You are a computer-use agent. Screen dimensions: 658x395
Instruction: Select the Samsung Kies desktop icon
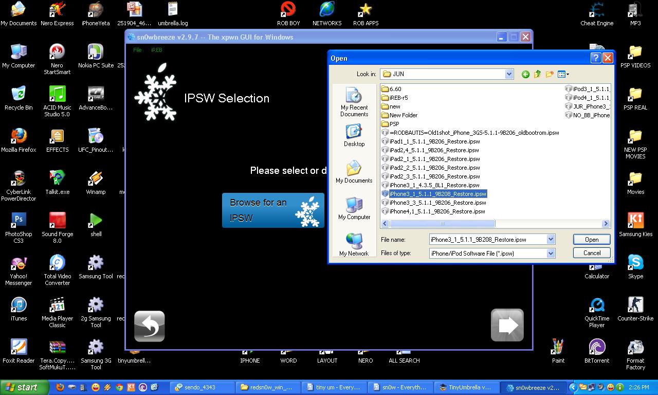(x=635, y=225)
